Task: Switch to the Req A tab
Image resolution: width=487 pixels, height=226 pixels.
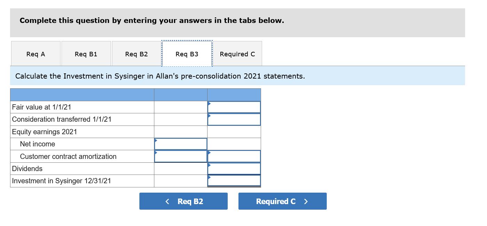Action: tap(36, 54)
